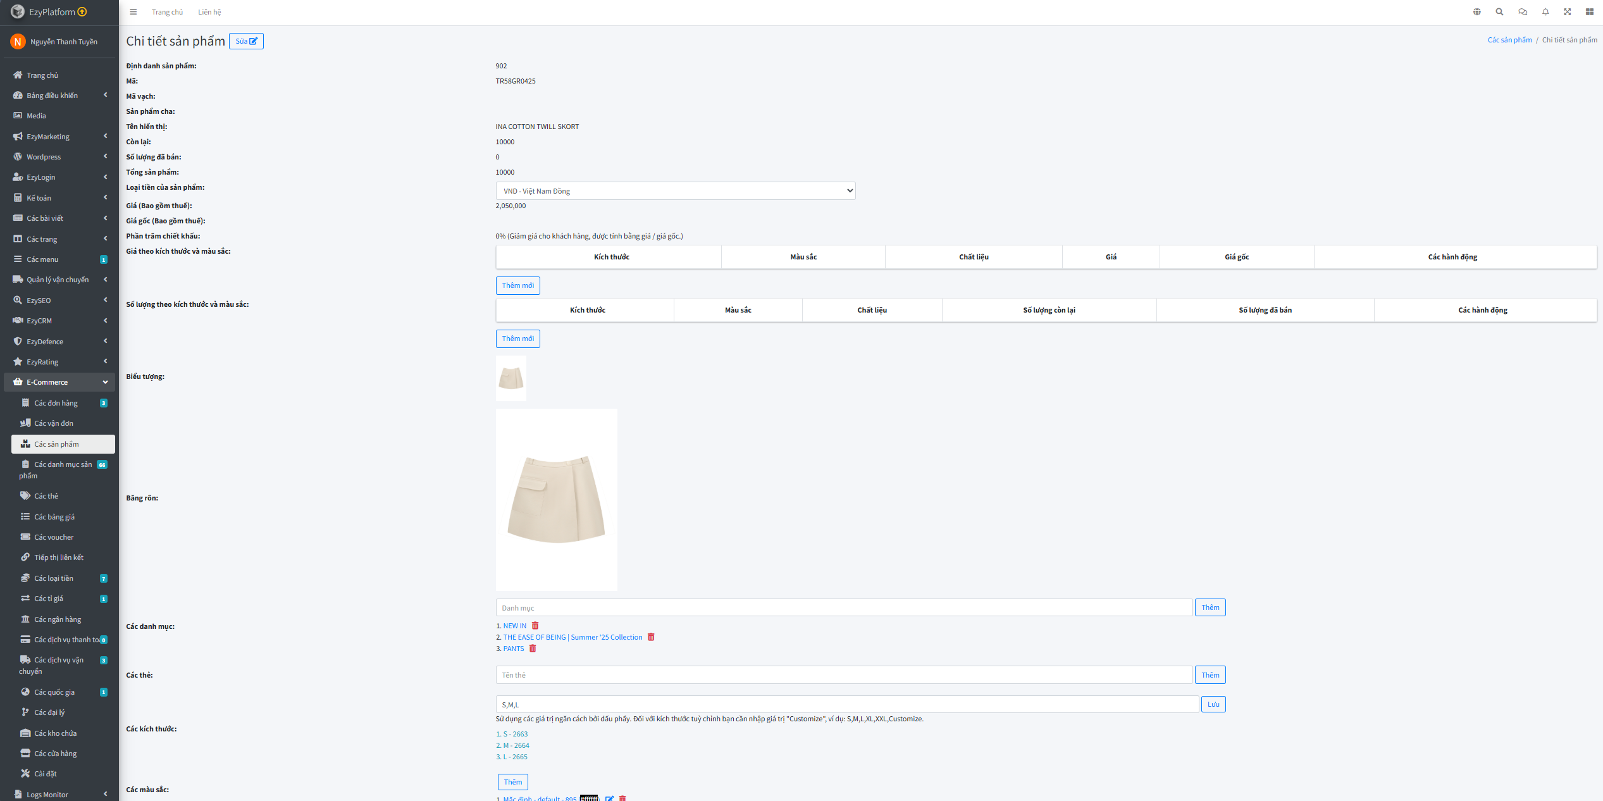Remove the PANTS category trash icon
The width and height of the screenshot is (1603, 801).
[533, 649]
